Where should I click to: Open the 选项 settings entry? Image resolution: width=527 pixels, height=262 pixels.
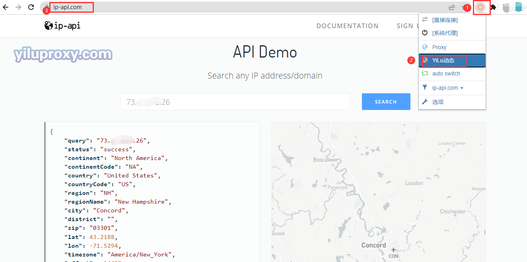coord(452,102)
